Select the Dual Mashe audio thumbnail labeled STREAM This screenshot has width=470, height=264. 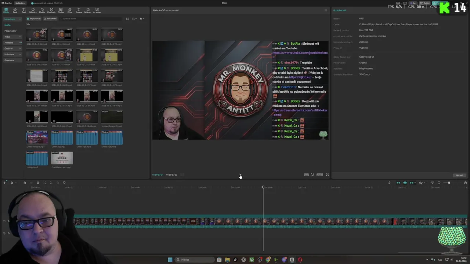pyautogui.click(x=62, y=158)
